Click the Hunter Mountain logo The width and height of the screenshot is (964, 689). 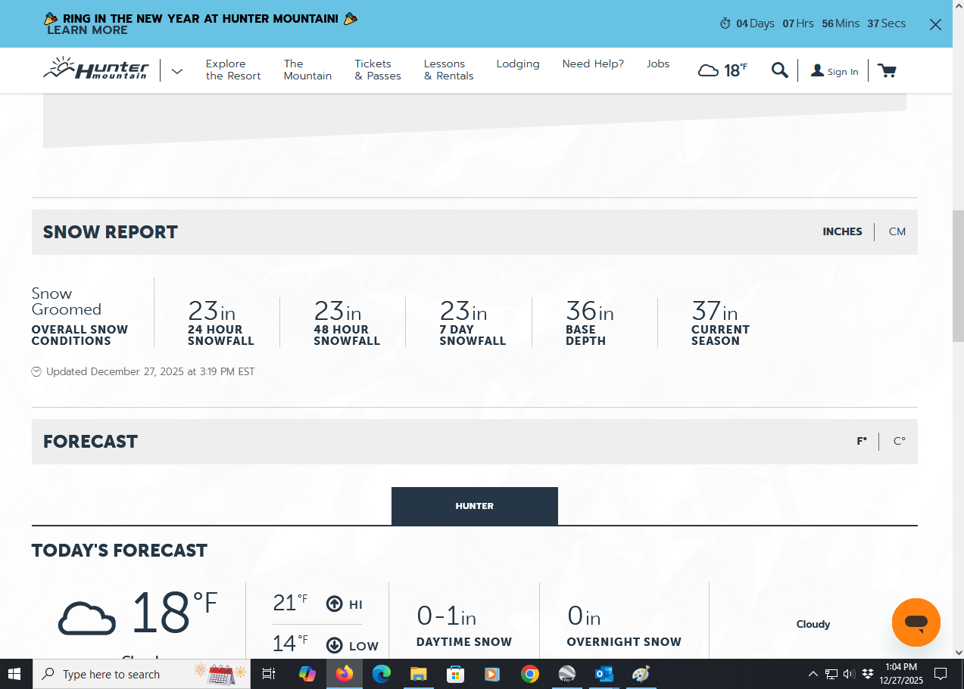point(96,70)
